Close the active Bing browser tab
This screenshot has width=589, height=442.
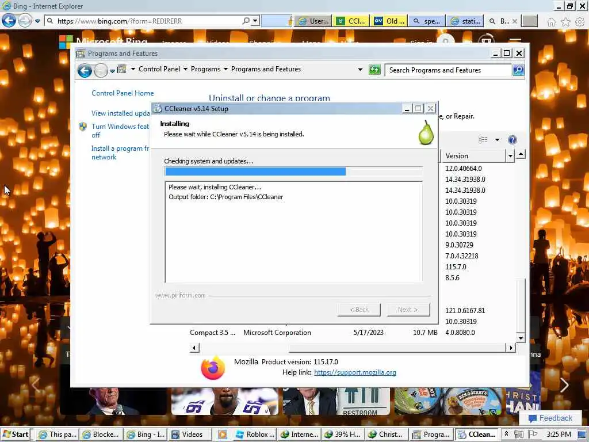point(515,21)
